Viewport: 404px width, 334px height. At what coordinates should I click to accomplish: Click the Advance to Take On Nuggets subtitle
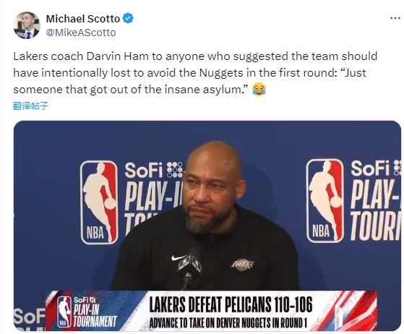[x=228, y=322]
